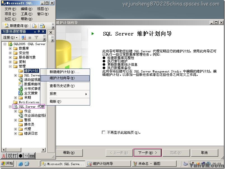
Task: Click the 开始 Start button
Action: tap(8, 163)
